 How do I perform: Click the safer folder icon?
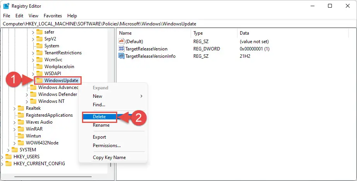(39, 32)
